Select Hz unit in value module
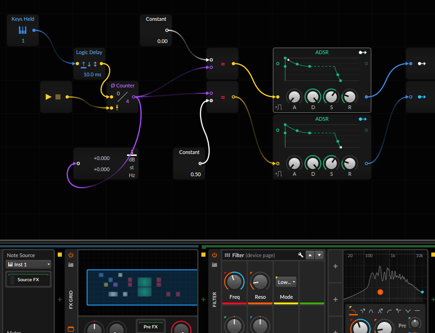Viewport: 435px width, 333px height. coord(132,175)
